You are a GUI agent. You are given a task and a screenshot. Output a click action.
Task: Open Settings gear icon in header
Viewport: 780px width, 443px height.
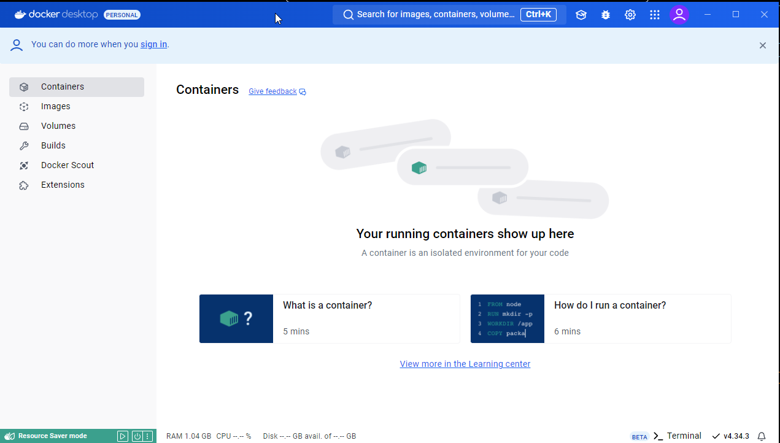[630, 15]
